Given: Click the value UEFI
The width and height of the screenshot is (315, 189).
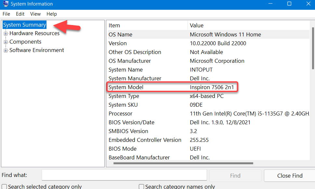Looking at the screenshot, I should pyautogui.click(x=195, y=149).
